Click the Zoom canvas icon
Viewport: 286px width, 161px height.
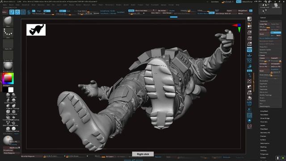[x=249, y=32]
